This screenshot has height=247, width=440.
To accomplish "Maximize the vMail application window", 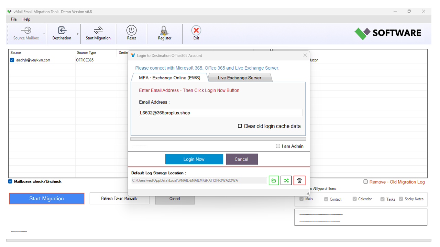I will tap(409, 11).
